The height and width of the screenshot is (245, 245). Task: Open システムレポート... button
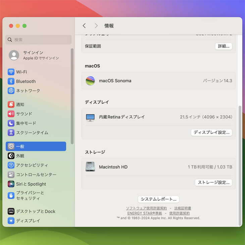158,199
